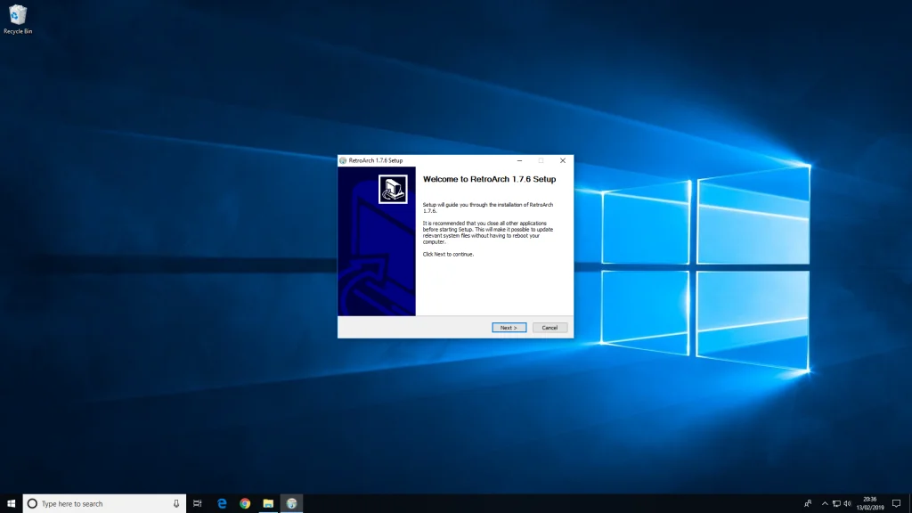Open the People icon in system tray
912x513 pixels.
[x=808, y=504]
